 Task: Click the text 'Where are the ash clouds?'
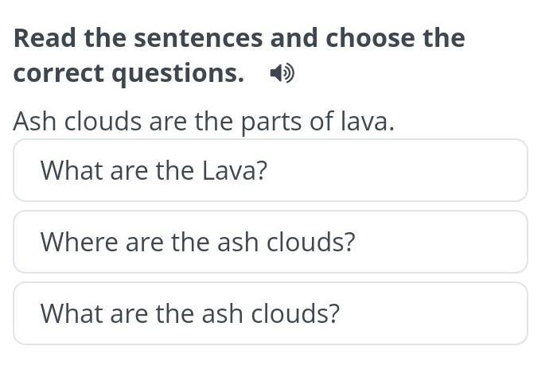197,243
